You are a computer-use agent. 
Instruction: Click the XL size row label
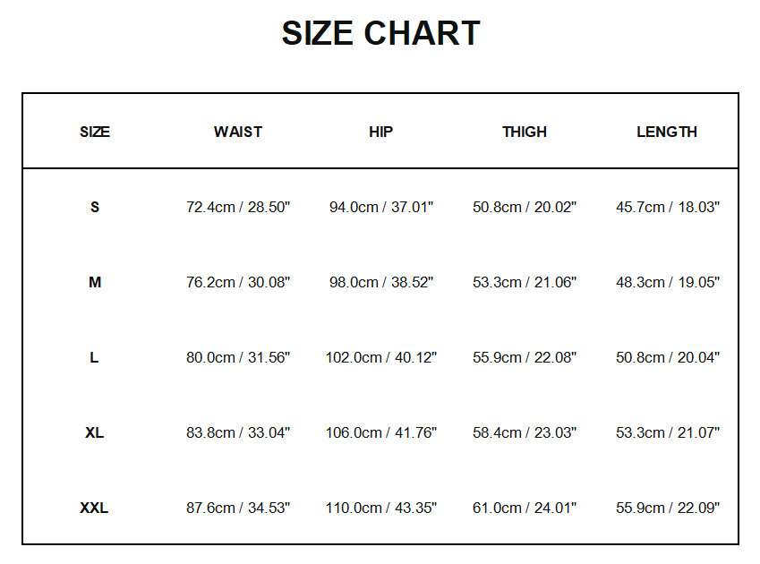pyautogui.click(x=95, y=432)
